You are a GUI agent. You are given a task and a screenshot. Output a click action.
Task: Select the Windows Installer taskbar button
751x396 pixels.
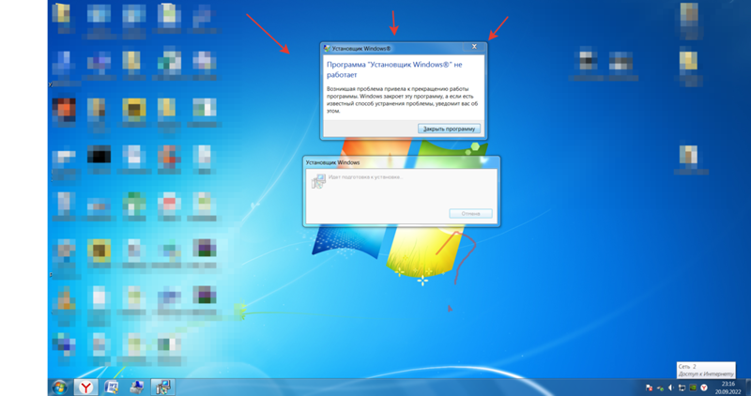click(x=162, y=387)
